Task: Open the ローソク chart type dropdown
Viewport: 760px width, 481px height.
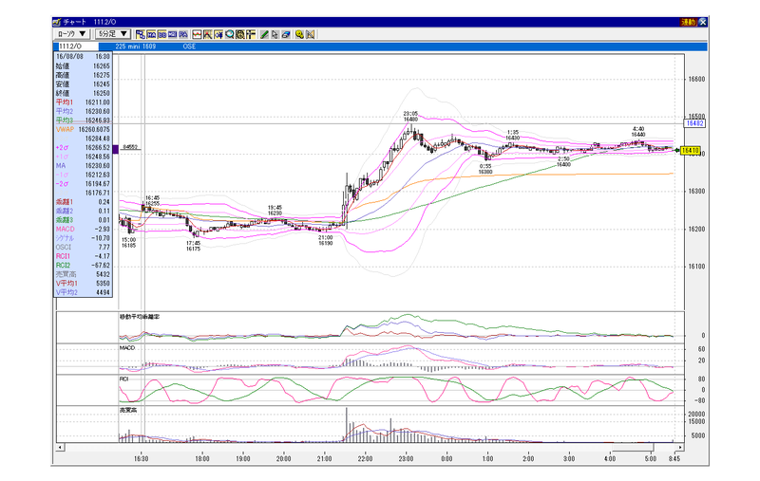Action: pyautogui.click(x=72, y=34)
